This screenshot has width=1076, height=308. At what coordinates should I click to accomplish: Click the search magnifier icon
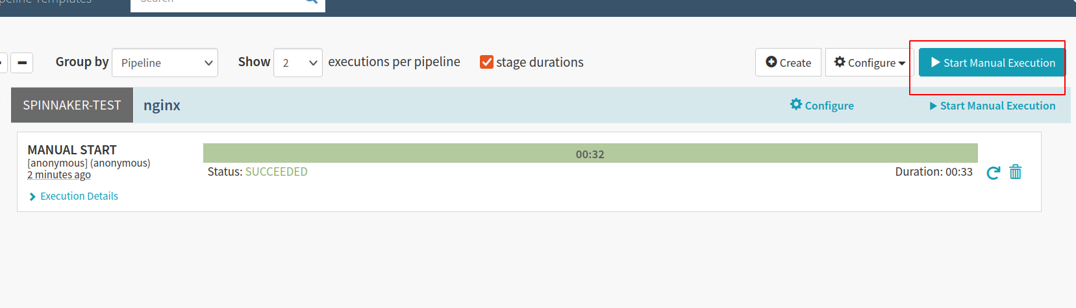coord(311,2)
